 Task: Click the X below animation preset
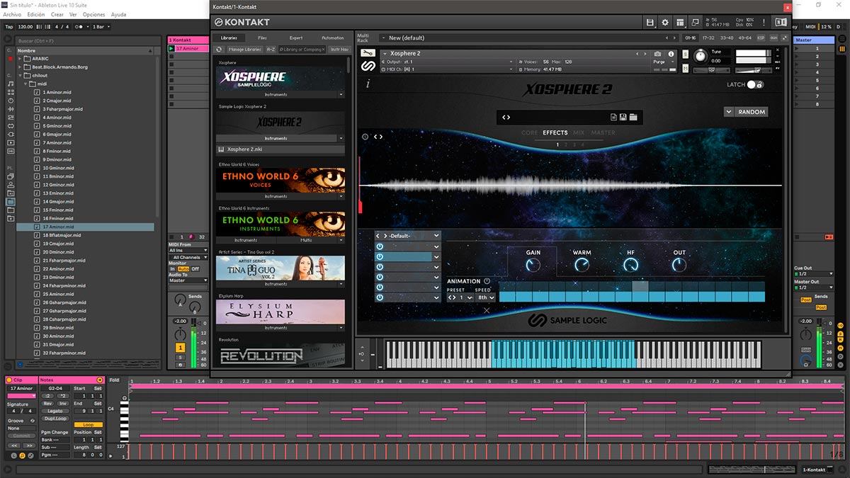487,310
